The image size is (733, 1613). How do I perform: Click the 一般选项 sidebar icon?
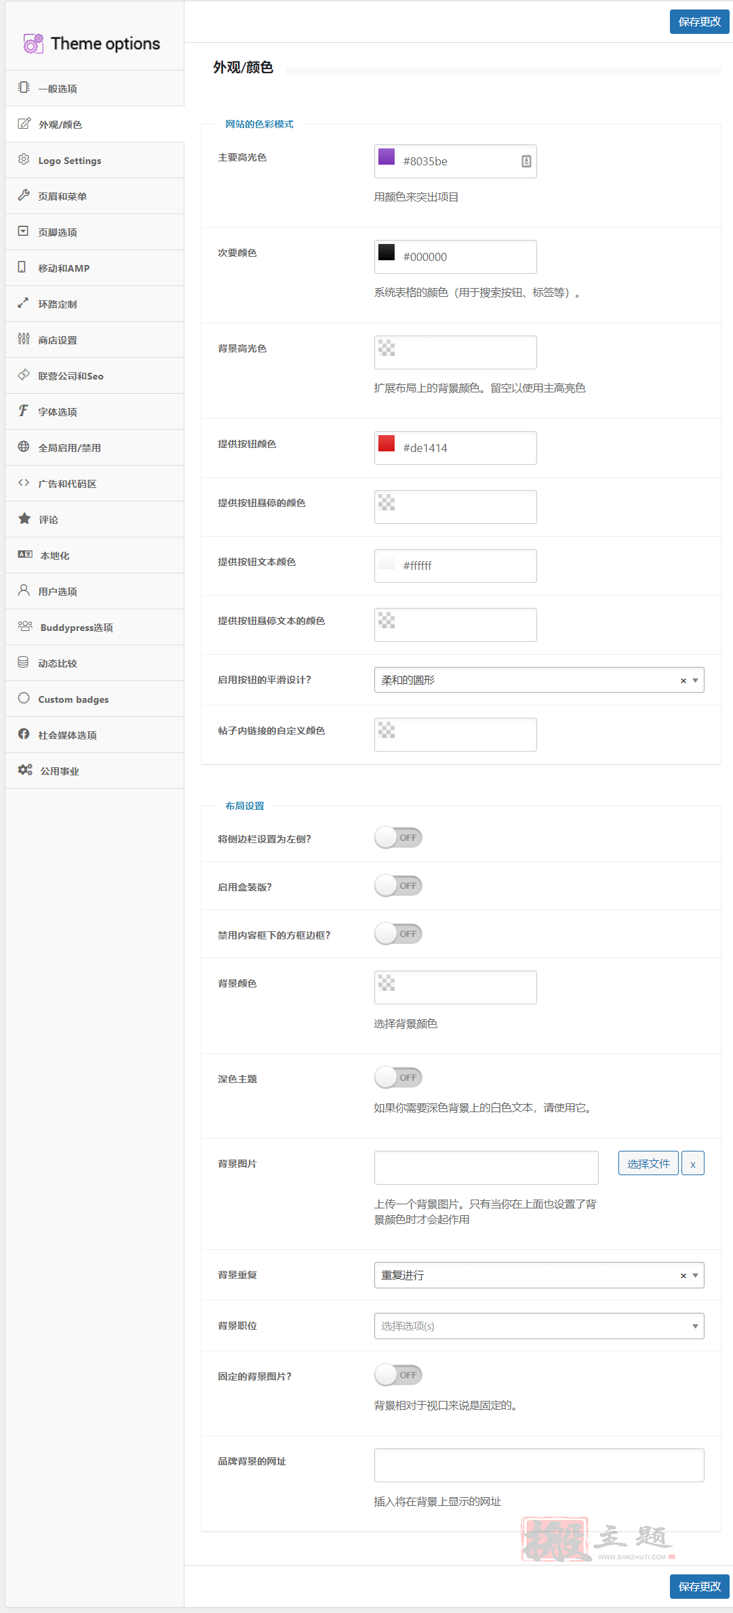tap(24, 87)
